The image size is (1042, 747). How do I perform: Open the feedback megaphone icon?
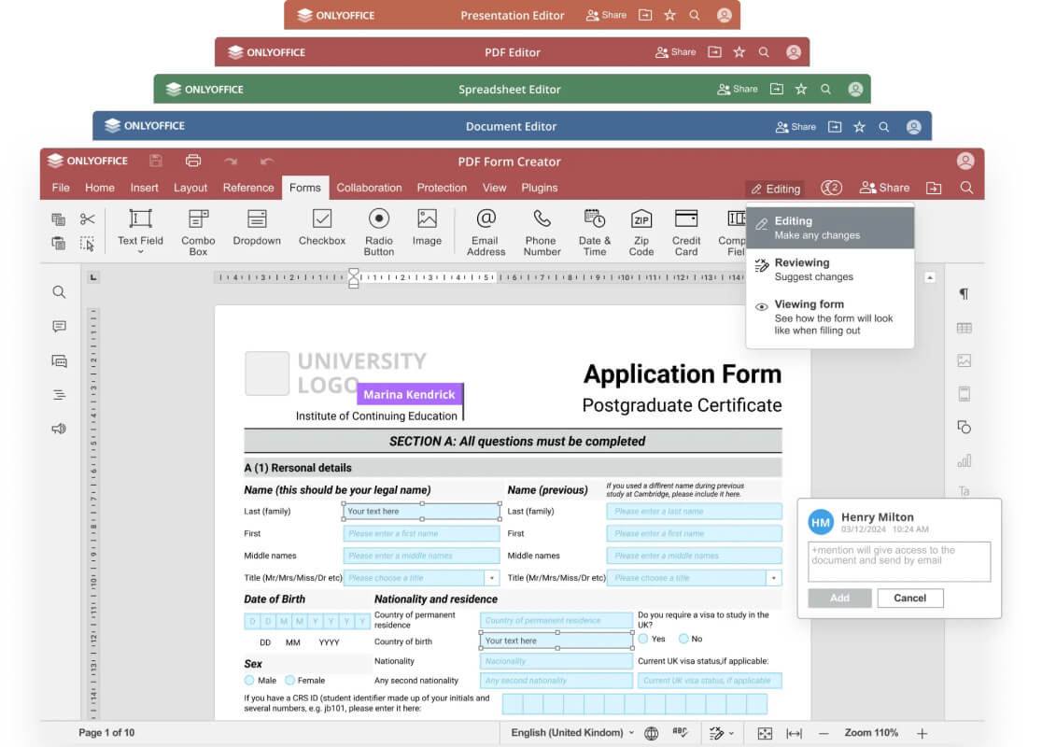pos(59,429)
